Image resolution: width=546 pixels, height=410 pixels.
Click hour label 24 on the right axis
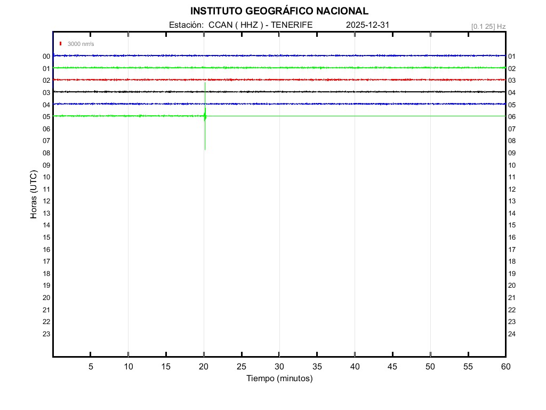512,334
